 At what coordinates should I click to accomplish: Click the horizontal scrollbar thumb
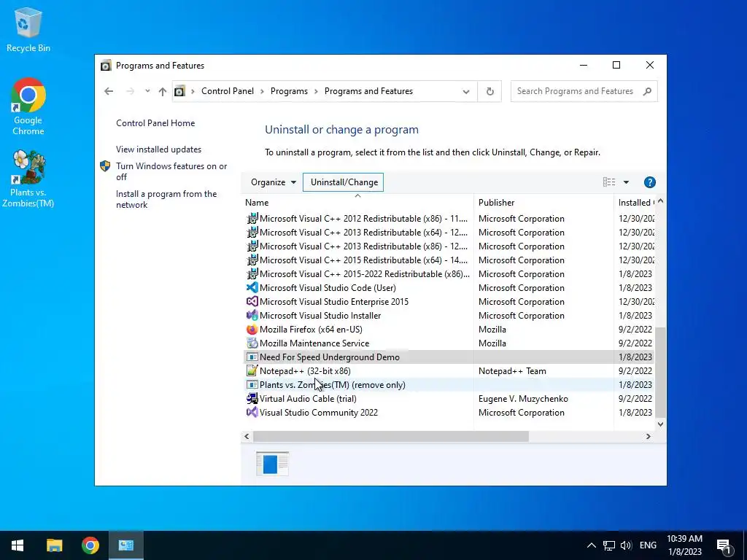tap(391, 436)
